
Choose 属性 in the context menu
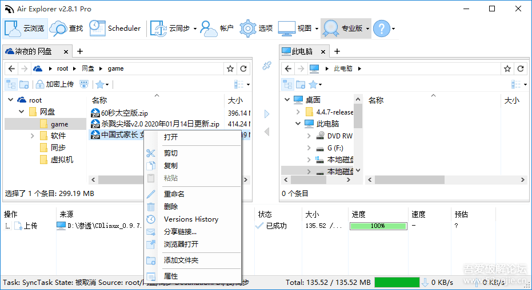click(193, 276)
